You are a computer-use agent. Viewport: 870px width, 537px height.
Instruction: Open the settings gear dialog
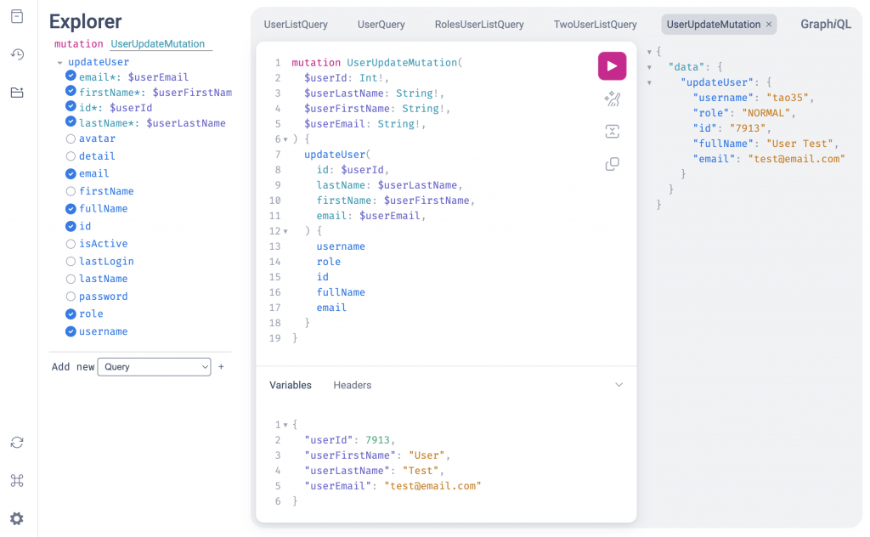coord(17,518)
